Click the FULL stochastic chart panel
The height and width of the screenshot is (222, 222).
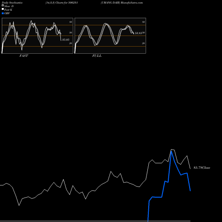click(x=110, y=36)
